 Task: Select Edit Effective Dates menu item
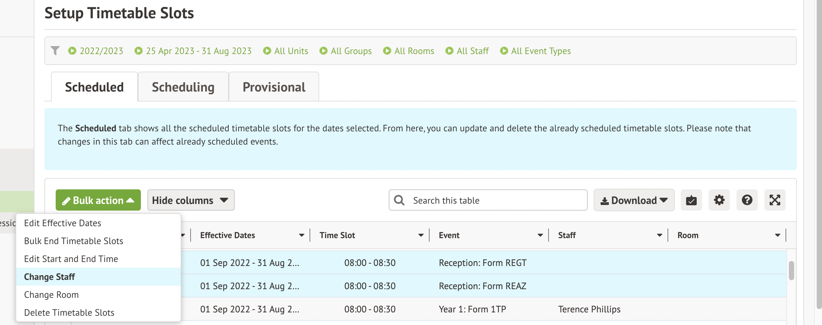click(63, 223)
